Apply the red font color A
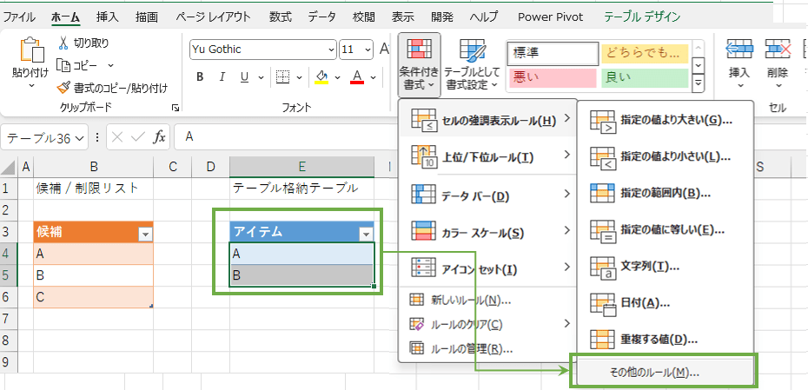Screen dimensions: 808x390 (x=357, y=77)
